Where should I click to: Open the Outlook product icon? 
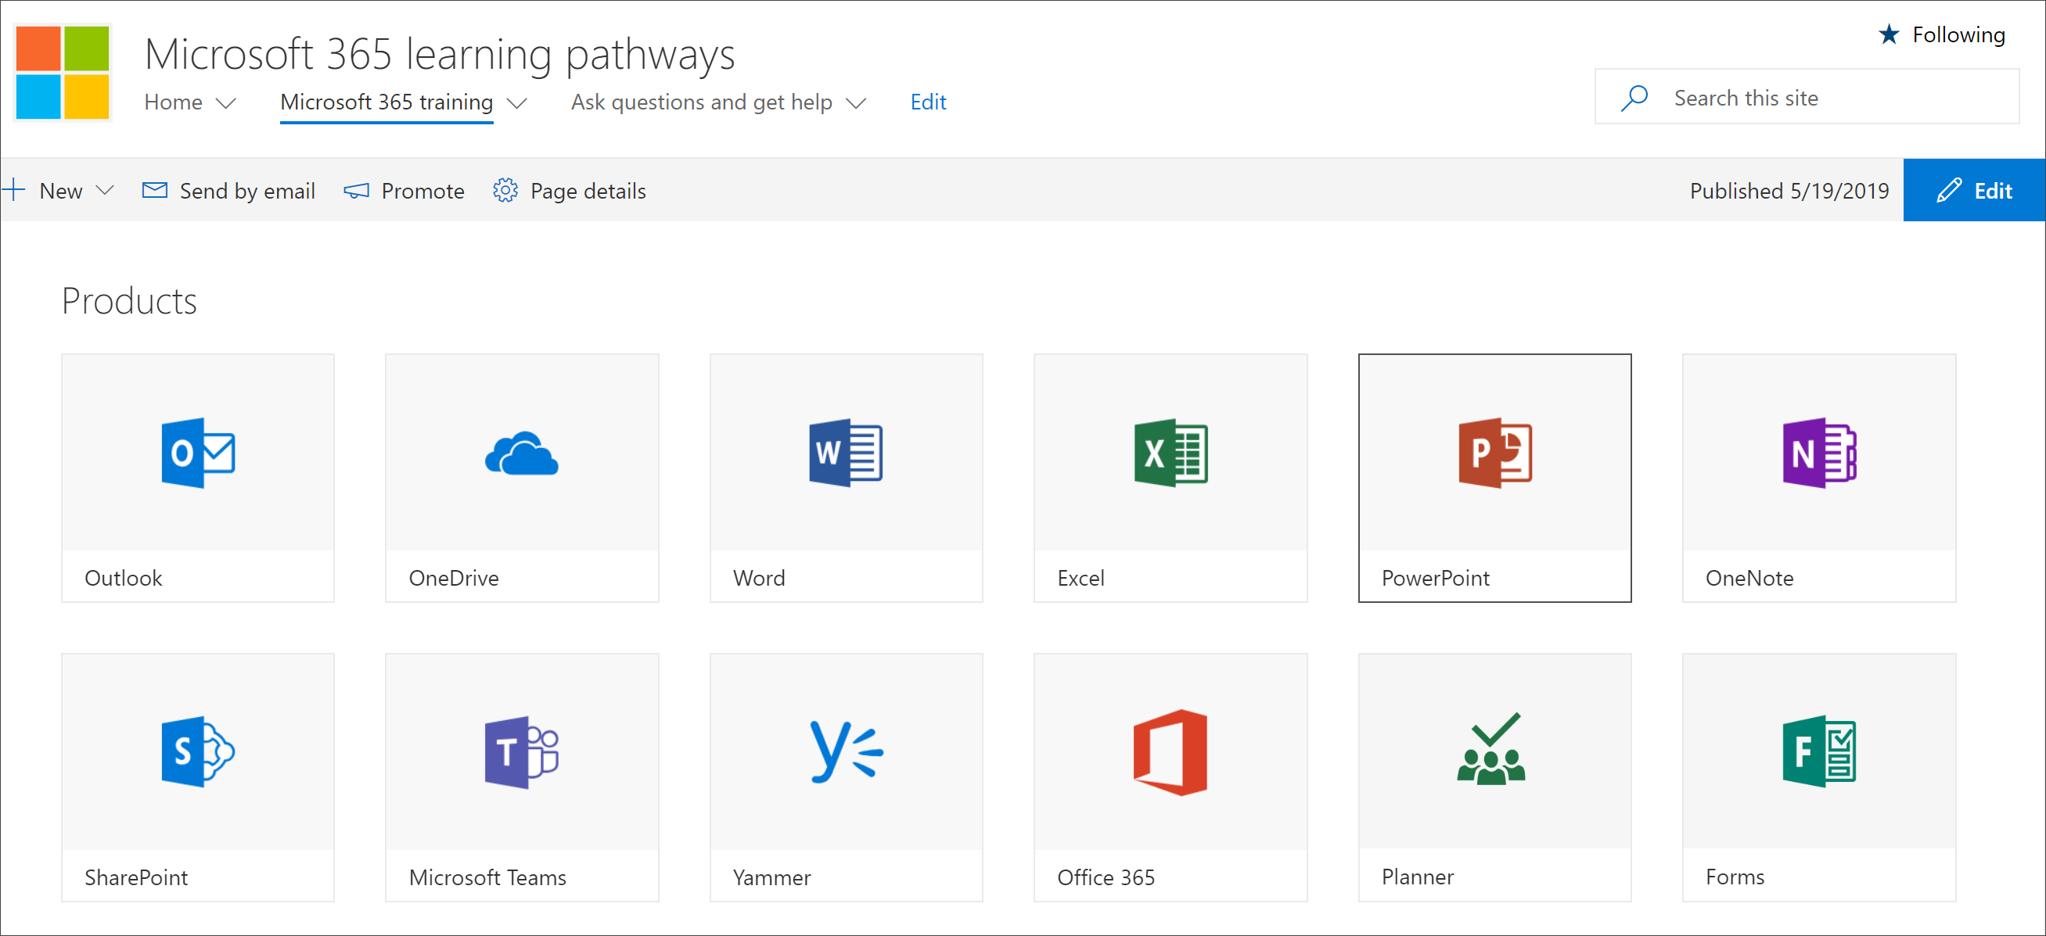[x=198, y=453]
